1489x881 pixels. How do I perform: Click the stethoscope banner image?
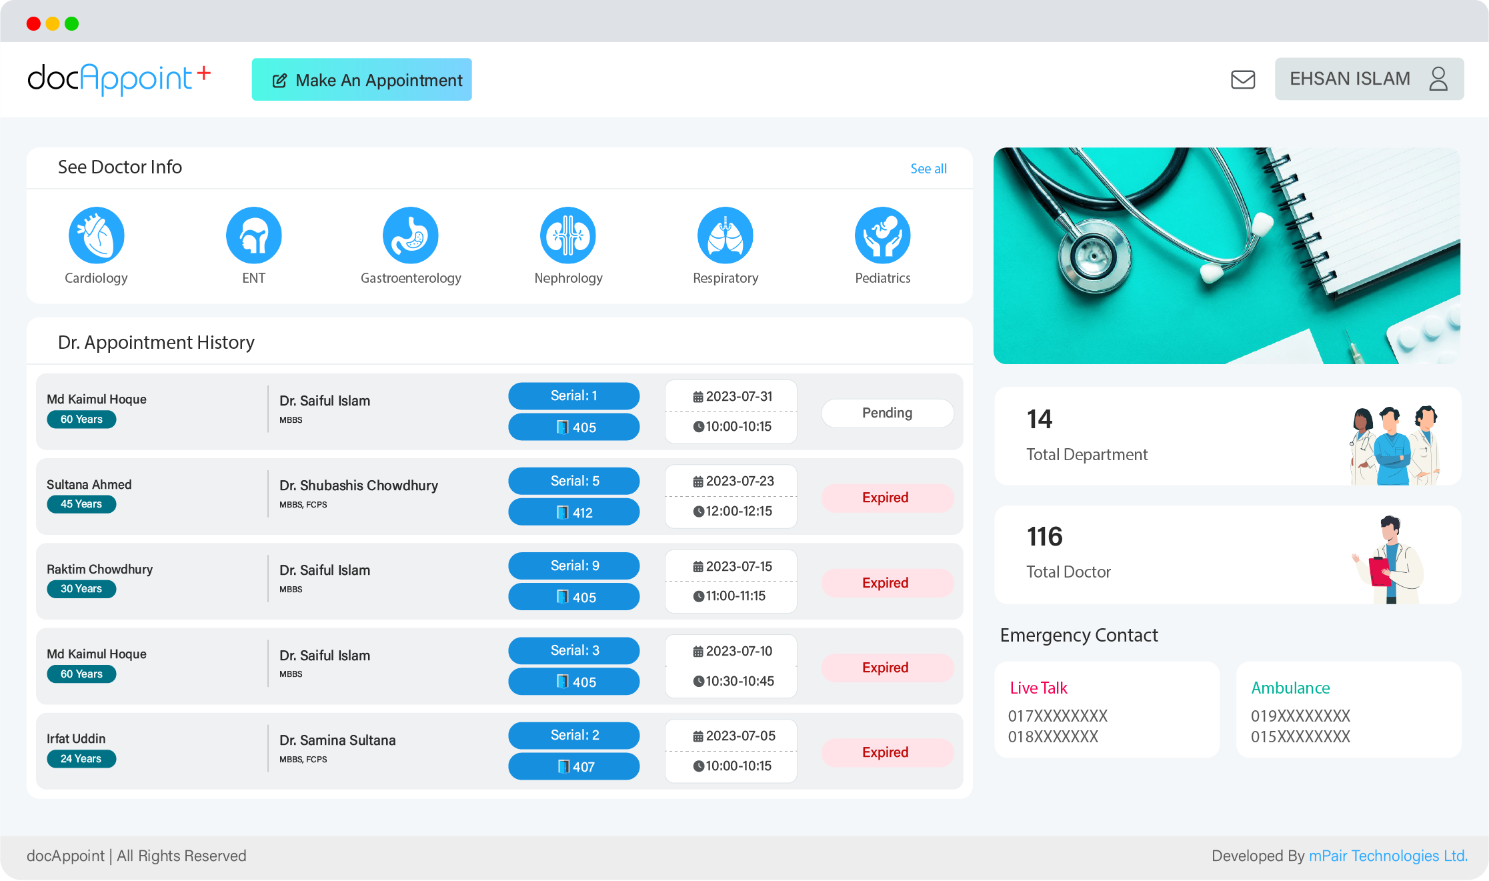coord(1226,255)
